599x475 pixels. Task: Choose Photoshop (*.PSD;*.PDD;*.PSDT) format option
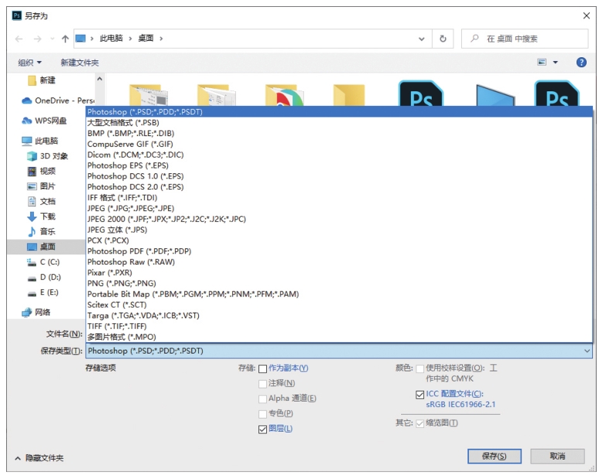pos(339,112)
